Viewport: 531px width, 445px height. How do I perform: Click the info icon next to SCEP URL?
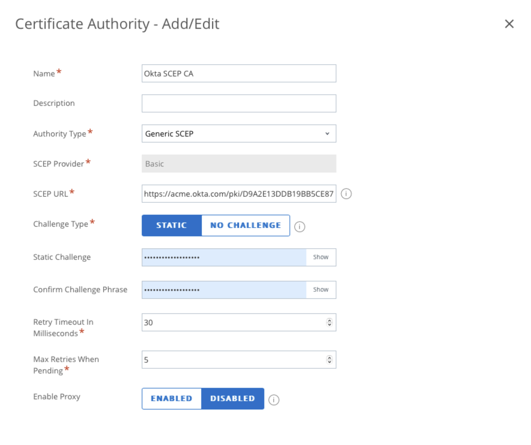pos(347,194)
